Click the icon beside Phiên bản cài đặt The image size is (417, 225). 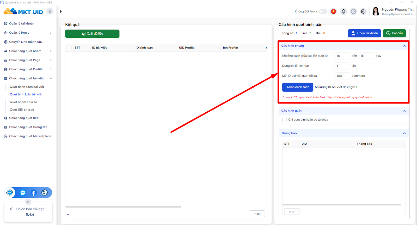pos(12,209)
